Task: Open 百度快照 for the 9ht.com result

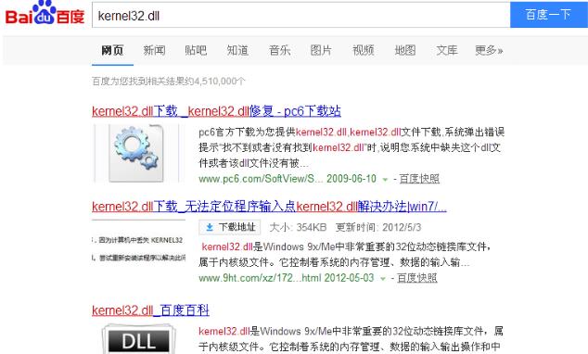Action: pos(417,278)
